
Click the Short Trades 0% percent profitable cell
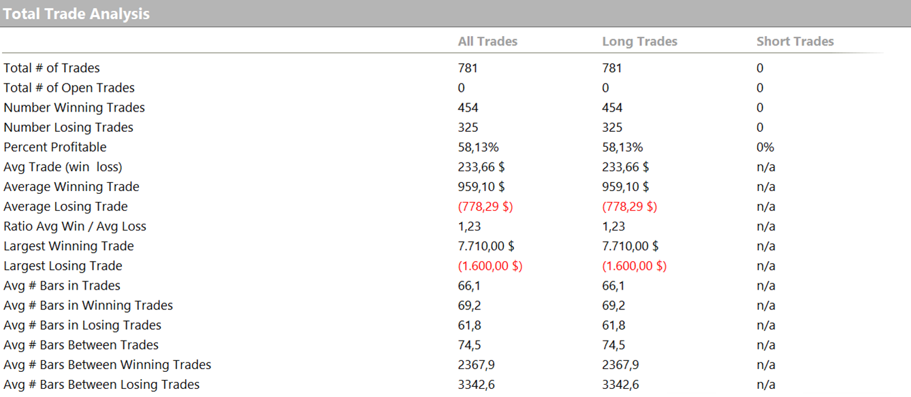[765, 147]
